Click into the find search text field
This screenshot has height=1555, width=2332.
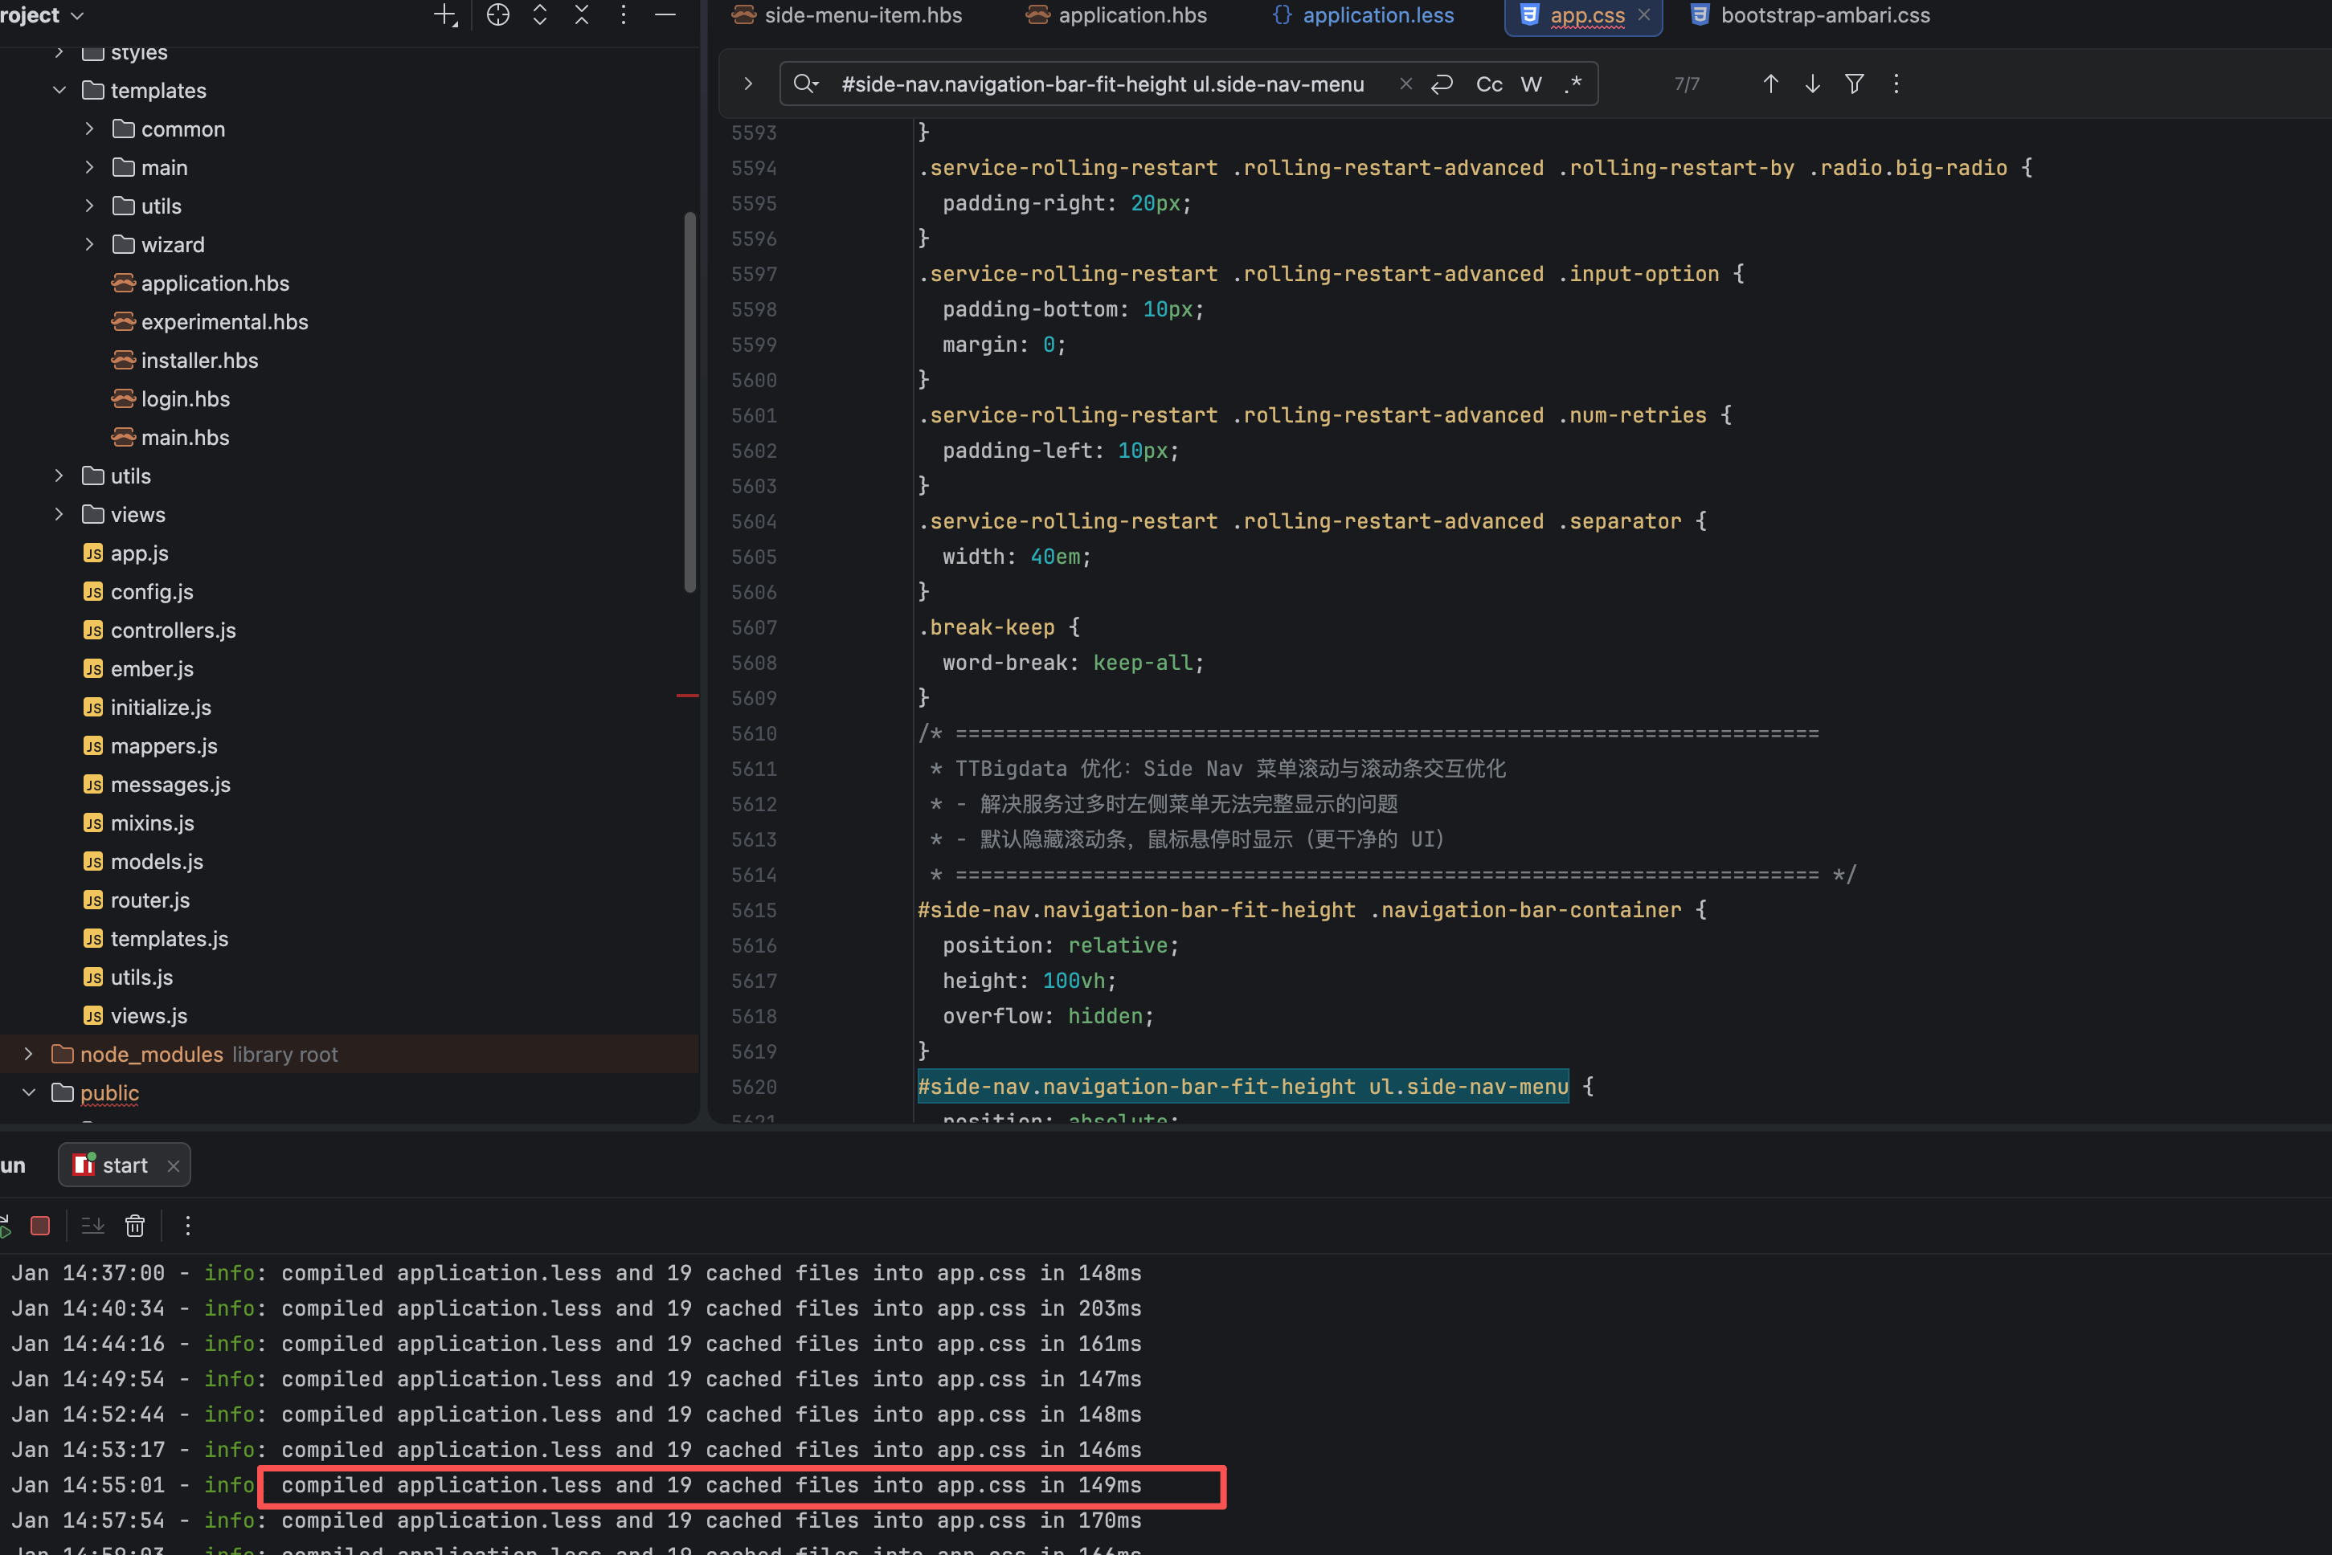pyautogui.click(x=1101, y=84)
